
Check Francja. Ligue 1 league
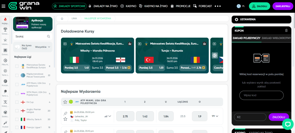pyautogui.click(x=17, y=127)
